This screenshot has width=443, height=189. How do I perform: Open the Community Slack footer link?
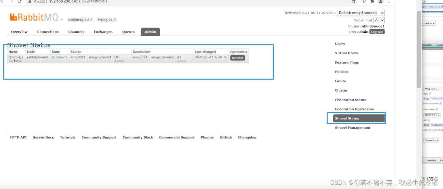138,137
